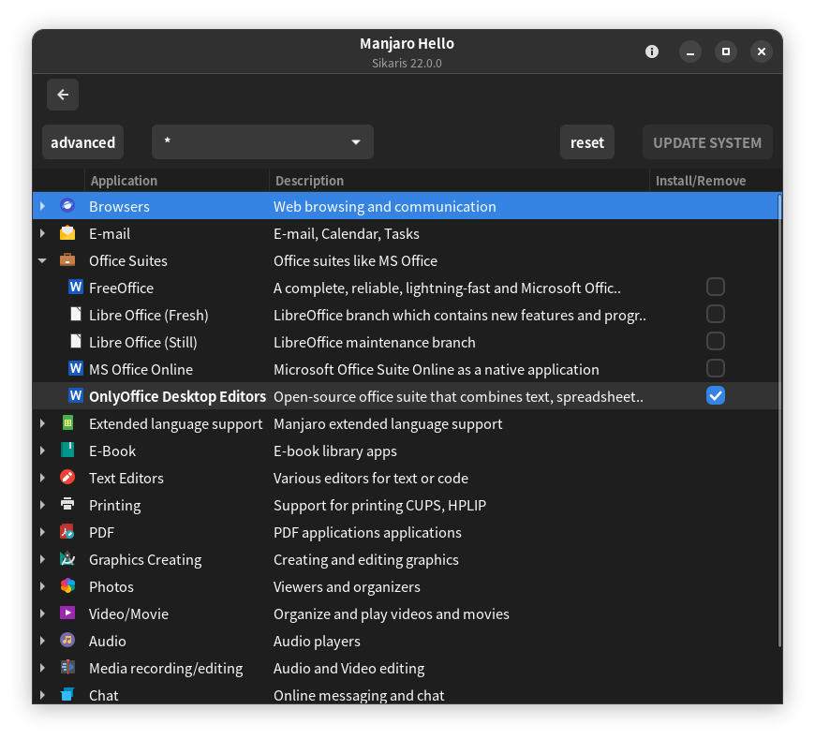Toggle the advanced button
The width and height of the screenshot is (815, 739).
[x=82, y=141]
